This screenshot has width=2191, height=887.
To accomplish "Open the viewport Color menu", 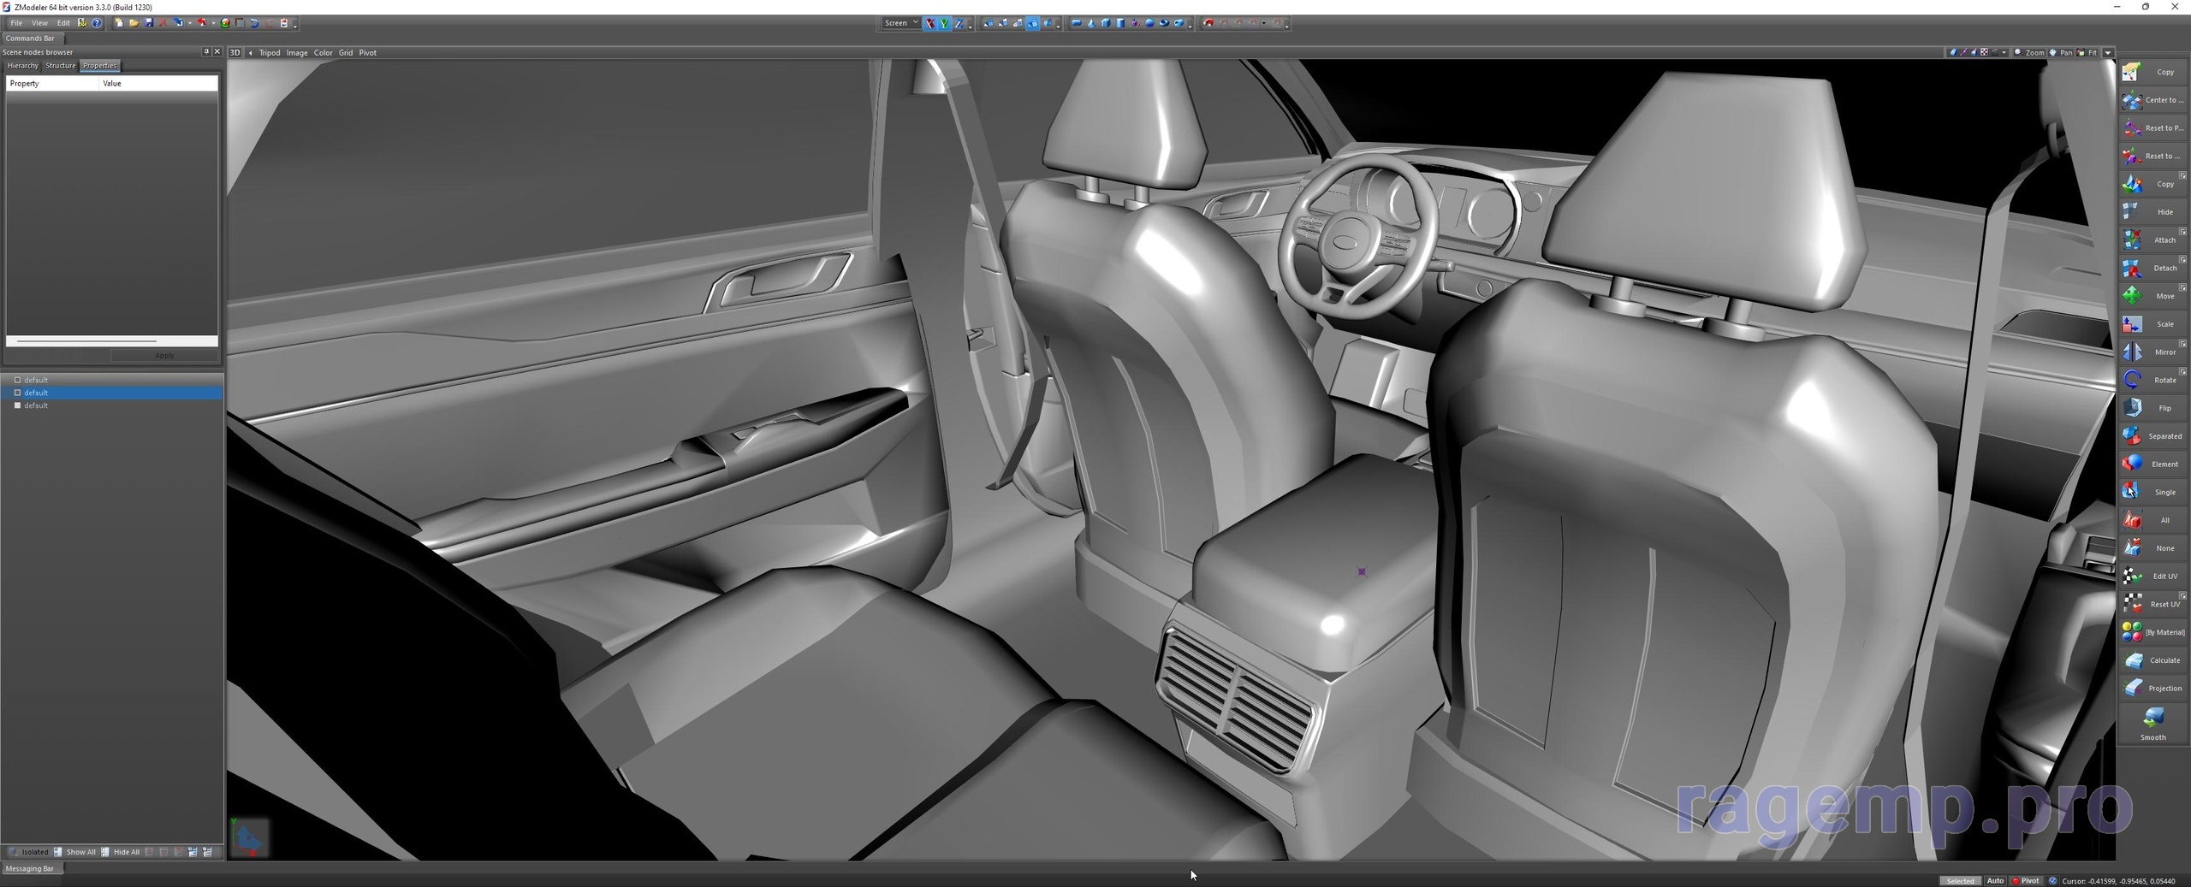I will click(x=323, y=53).
